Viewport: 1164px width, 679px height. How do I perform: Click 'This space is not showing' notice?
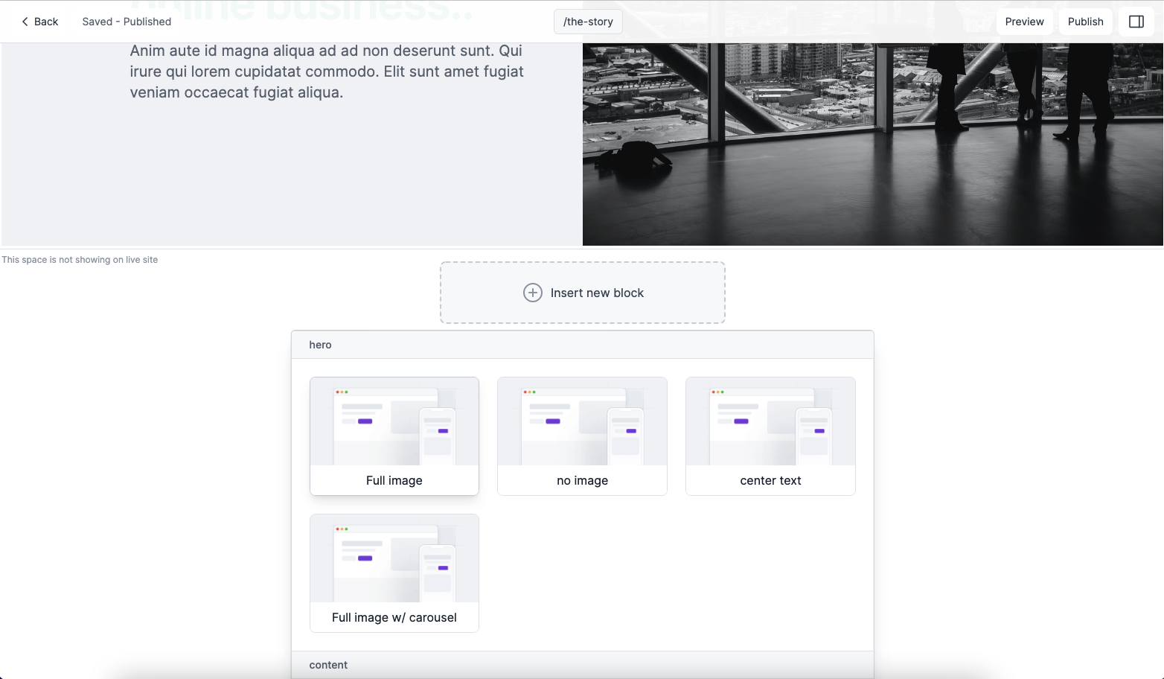[x=80, y=260]
